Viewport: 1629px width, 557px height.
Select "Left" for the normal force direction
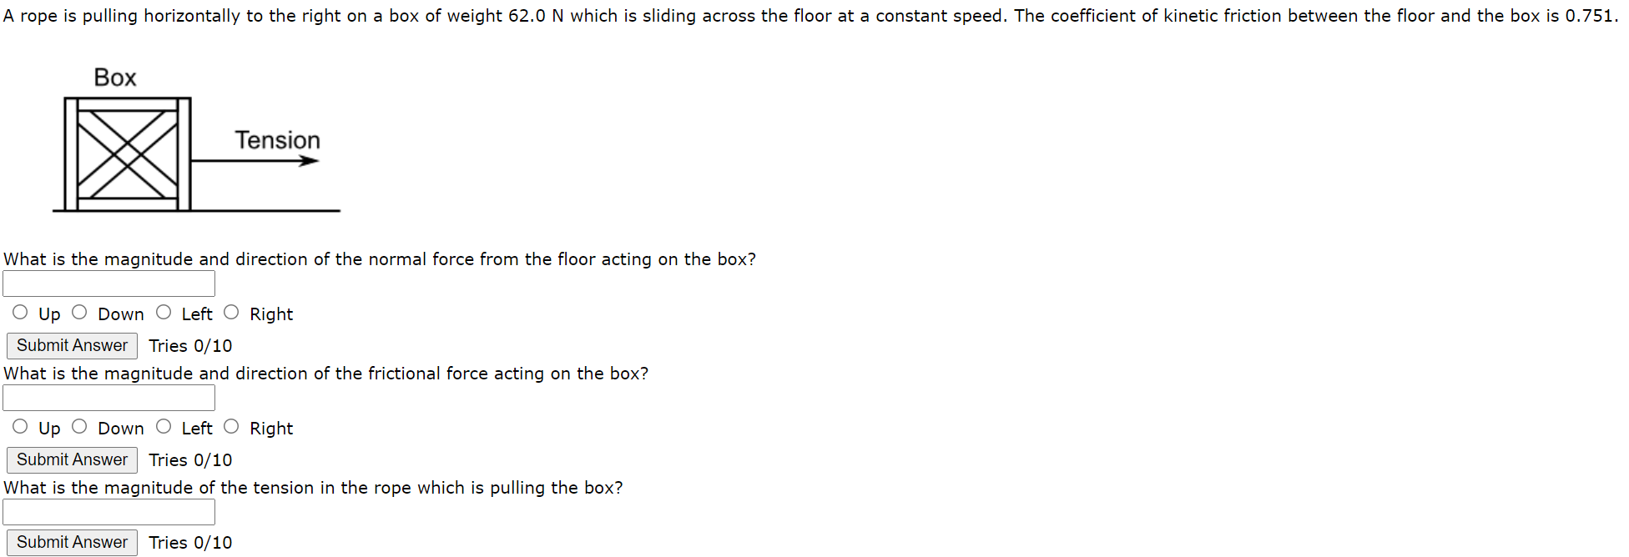[164, 312]
